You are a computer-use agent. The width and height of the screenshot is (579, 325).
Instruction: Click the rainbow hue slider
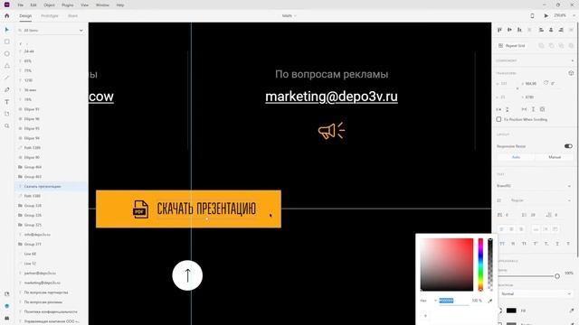click(x=480, y=265)
